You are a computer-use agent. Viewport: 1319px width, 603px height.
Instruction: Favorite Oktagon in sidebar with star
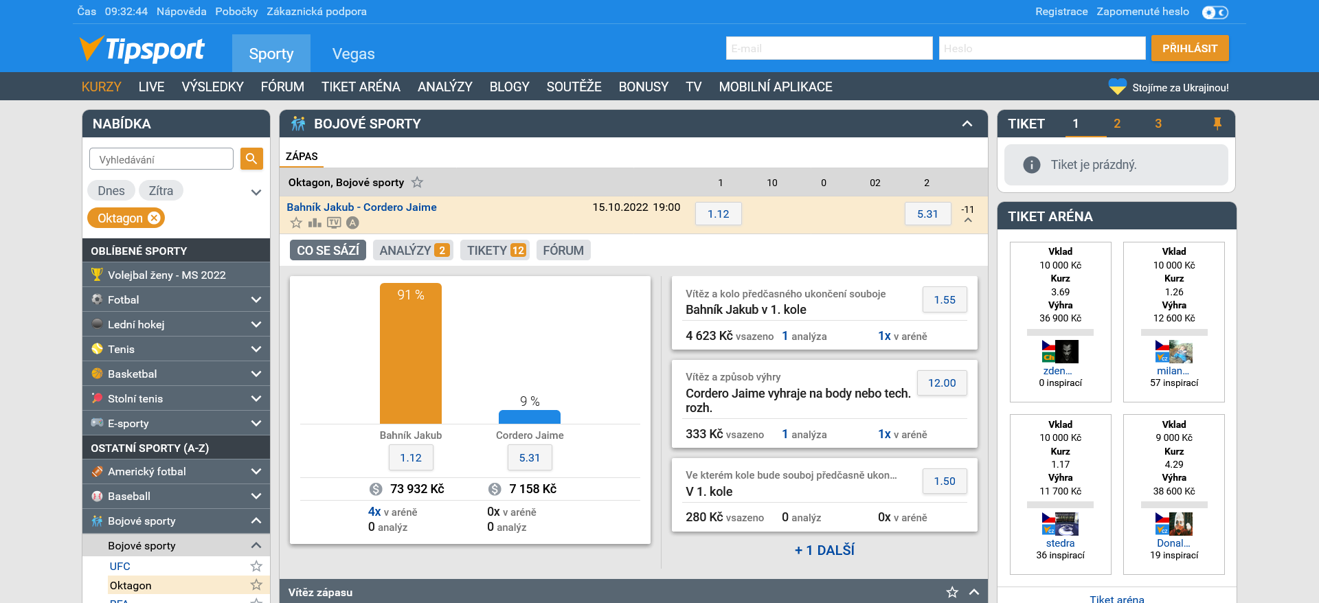point(256,584)
